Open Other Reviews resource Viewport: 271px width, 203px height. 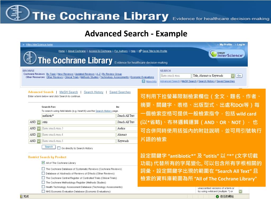pos(55,77)
